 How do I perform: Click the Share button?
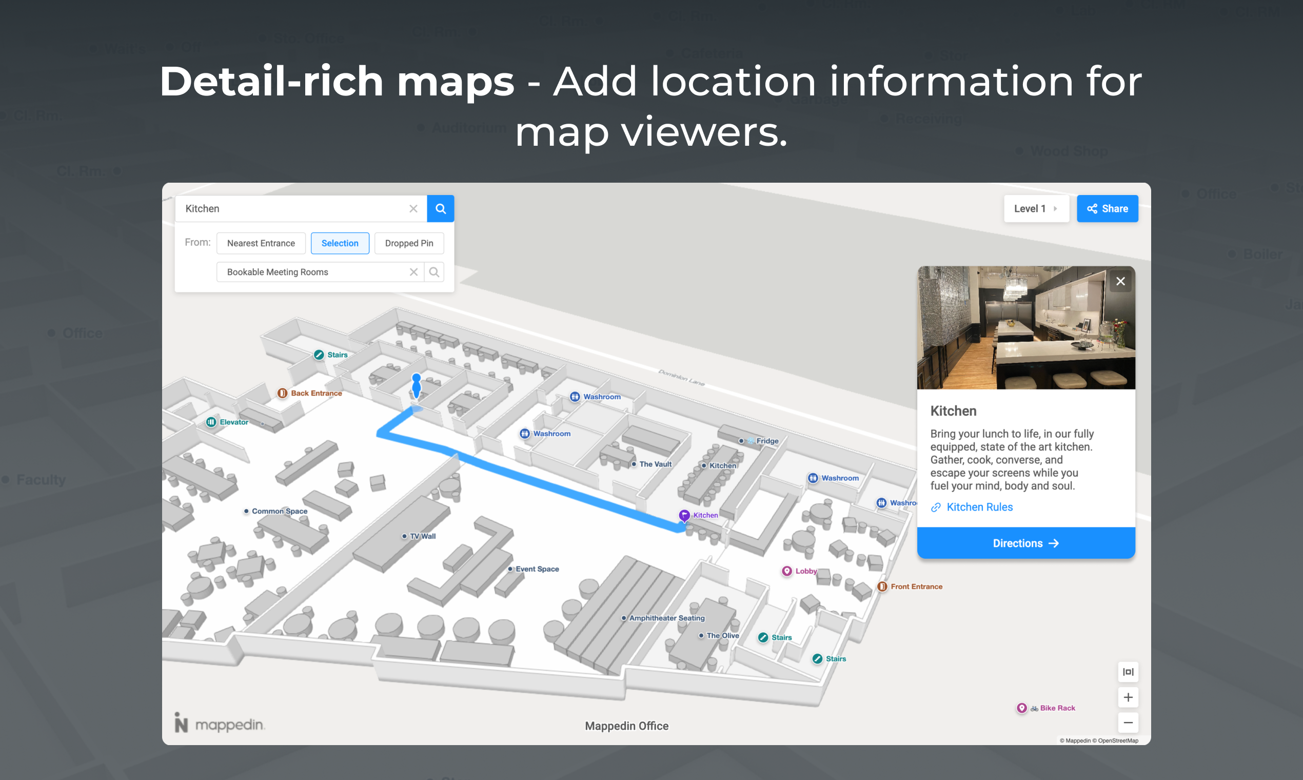coord(1107,209)
